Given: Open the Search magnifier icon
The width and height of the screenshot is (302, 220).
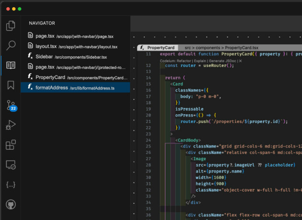Looking at the screenshot, I should point(11,45).
